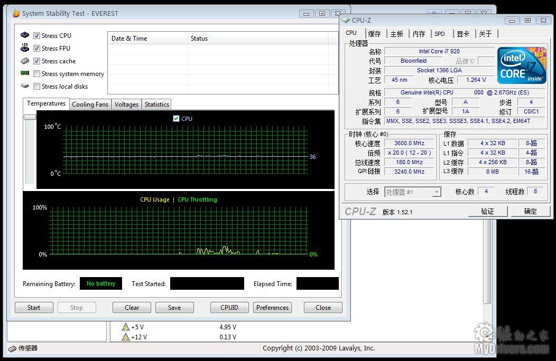The image size is (556, 361).
Task: Click the Elapsed Time field
Action: pyautogui.click(x=317, y=283)
